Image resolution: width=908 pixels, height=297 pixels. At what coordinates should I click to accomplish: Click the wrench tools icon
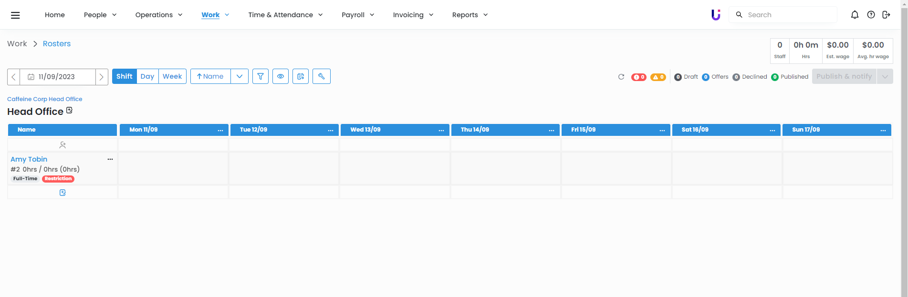pyautogui.click(x=322, y=76)
